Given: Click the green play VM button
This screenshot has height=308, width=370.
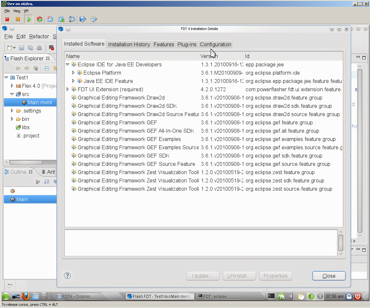Looking at the screenshot, I should [x=29, y=19].
